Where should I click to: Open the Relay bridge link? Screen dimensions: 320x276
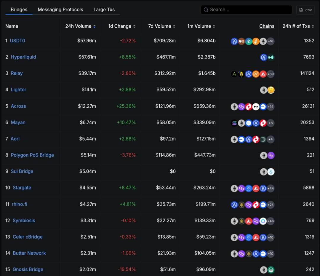click(x=17, y=73)
